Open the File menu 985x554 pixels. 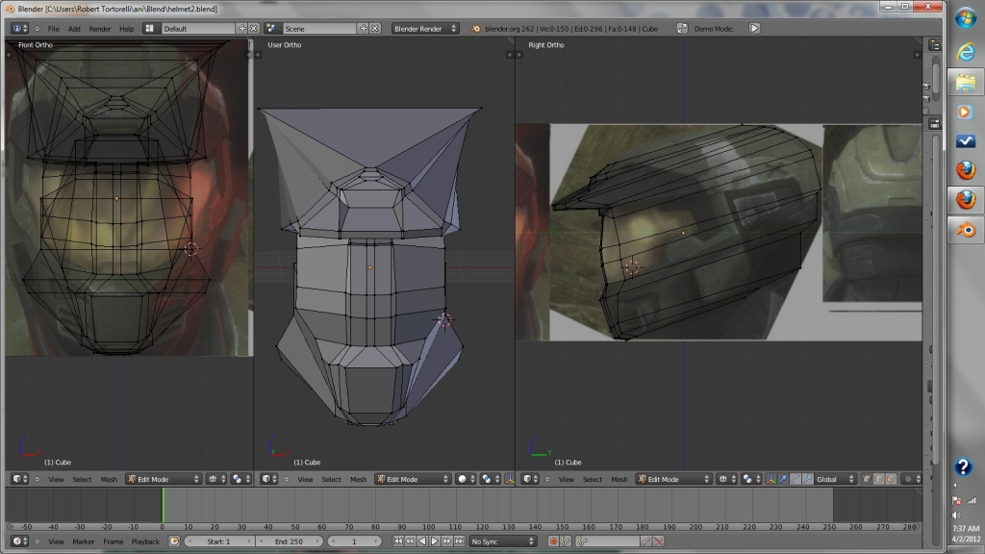(54, 29)
